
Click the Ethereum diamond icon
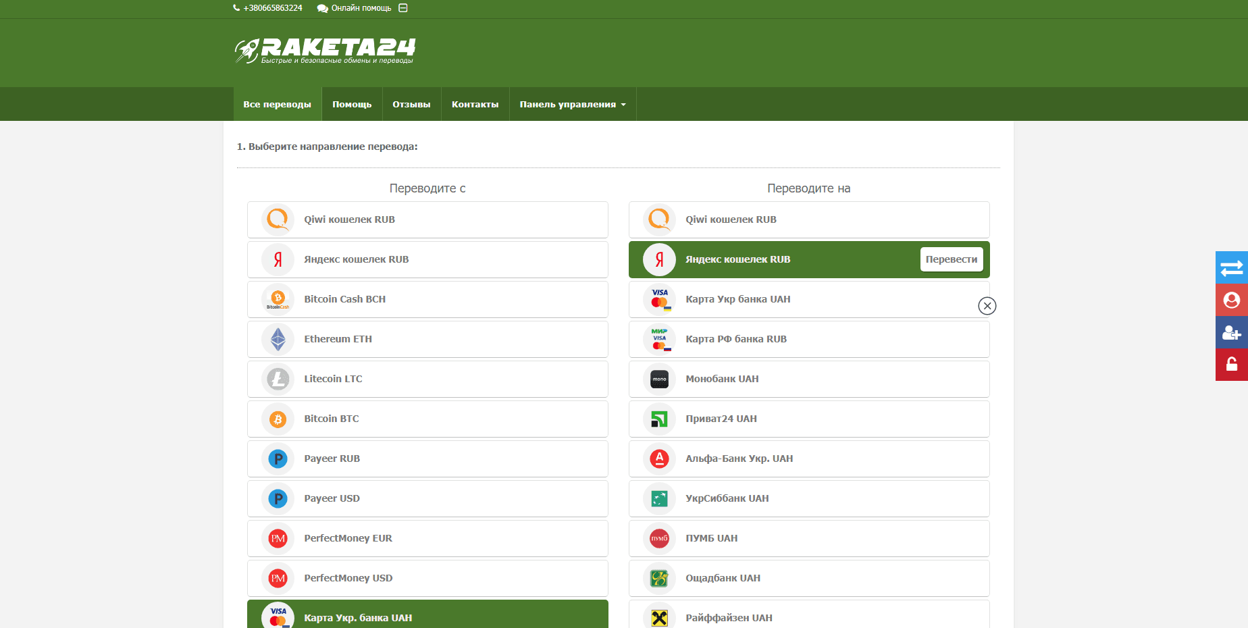[278, 339]
